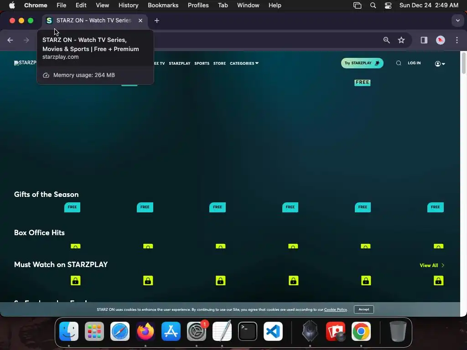This screenshot has height=350, width=467.
Task: Open the SPORTS nav item
Action: pyautogui.click(x=202, y=63)
